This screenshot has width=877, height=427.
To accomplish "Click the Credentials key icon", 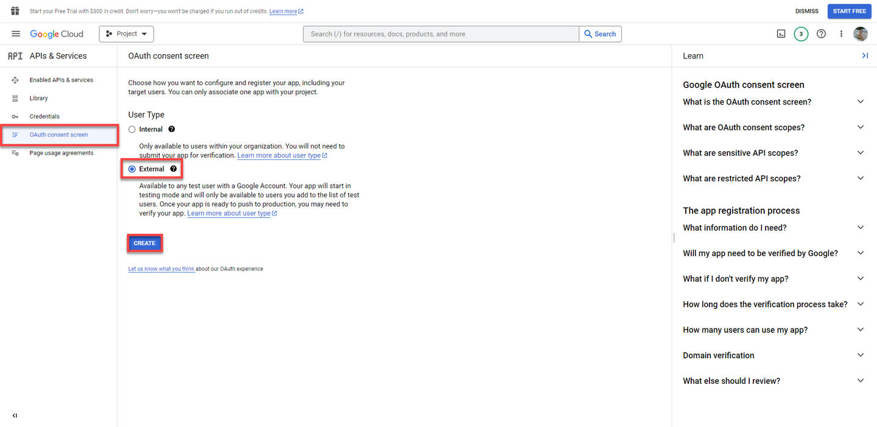I will (15, 117).
